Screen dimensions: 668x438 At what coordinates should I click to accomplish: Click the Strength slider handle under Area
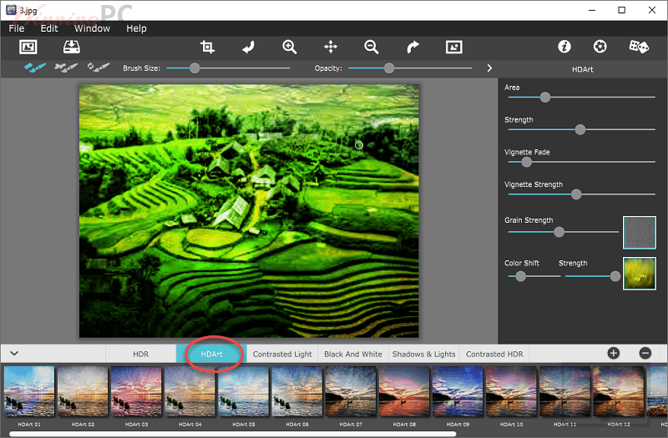pos(579,130)
